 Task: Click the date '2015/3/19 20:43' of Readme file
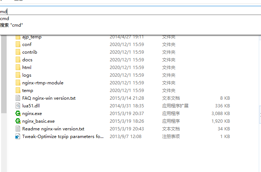(x=127, y=129)
